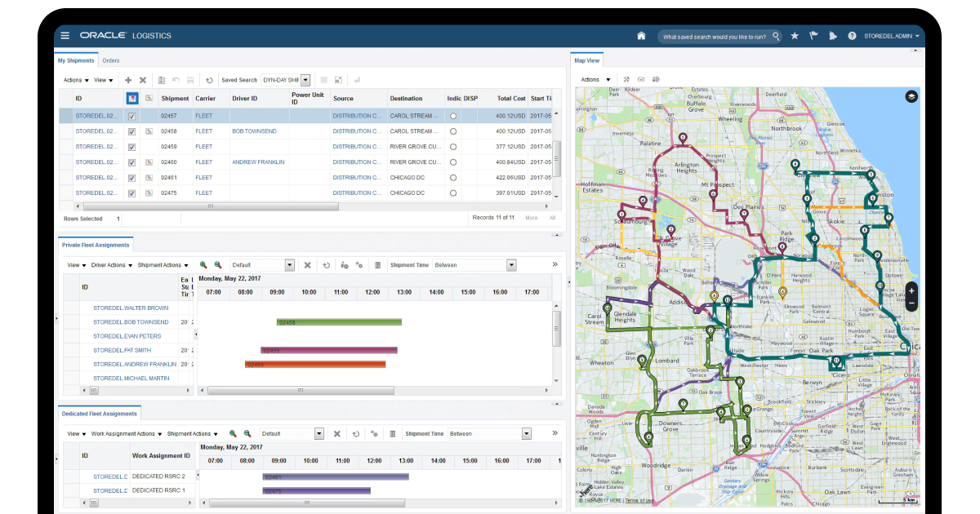This screenshot has height=514, width=980.
Task: Click first tool icon beside Map Actions
Action: click(626, 80)
